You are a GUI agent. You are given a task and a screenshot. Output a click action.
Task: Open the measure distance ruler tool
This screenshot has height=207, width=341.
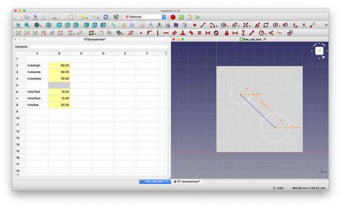113,25
